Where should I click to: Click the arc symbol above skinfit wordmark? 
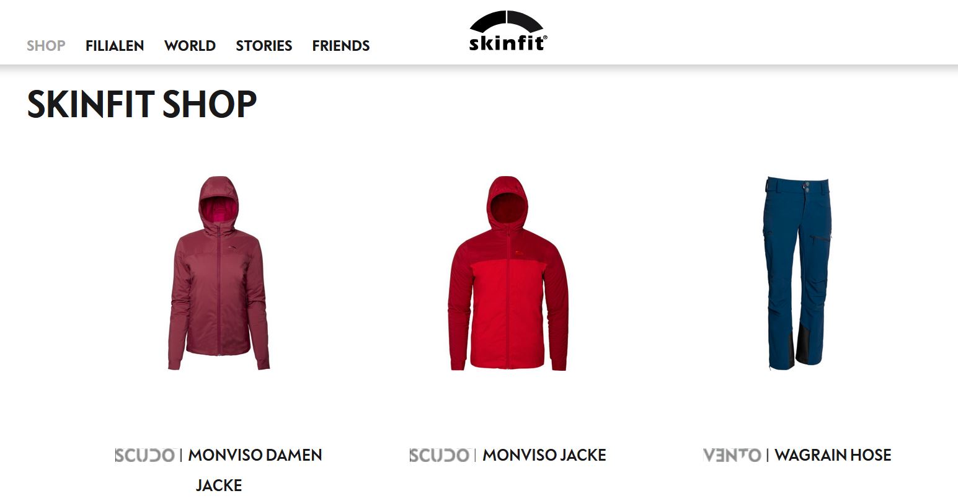click(x=507, y=22)
